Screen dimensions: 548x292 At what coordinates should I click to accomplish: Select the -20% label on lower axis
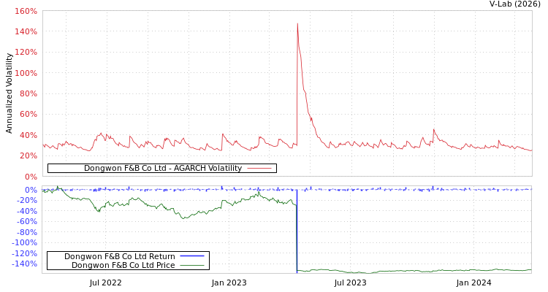[x=26, y=200]
